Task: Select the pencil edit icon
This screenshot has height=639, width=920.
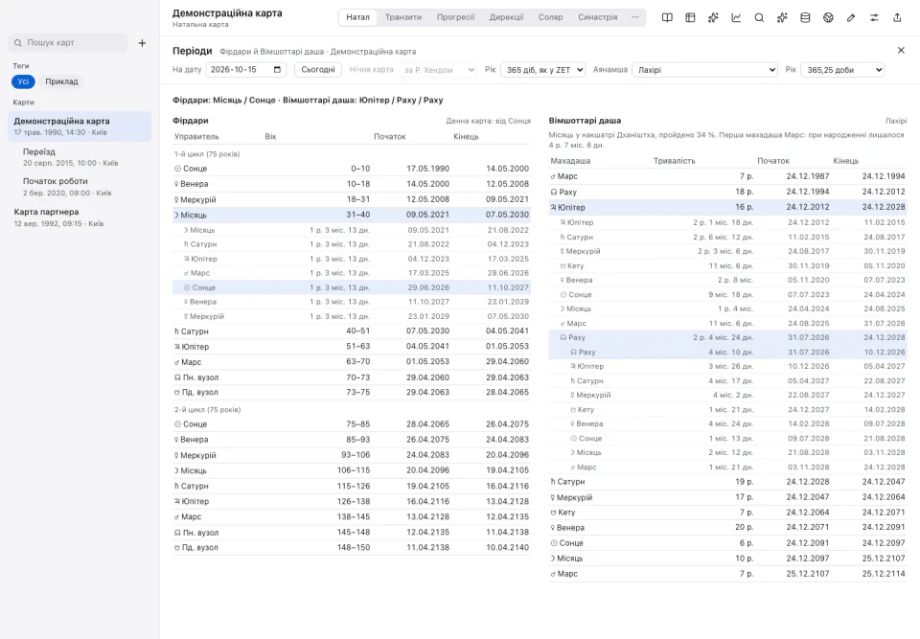Action: [851, 17]
